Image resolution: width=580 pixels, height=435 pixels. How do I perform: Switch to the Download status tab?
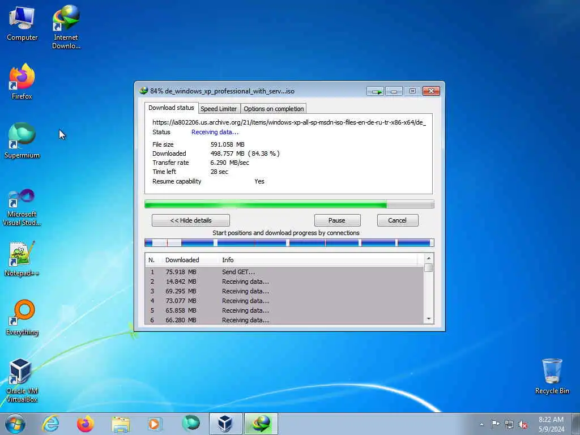[171, 108]
